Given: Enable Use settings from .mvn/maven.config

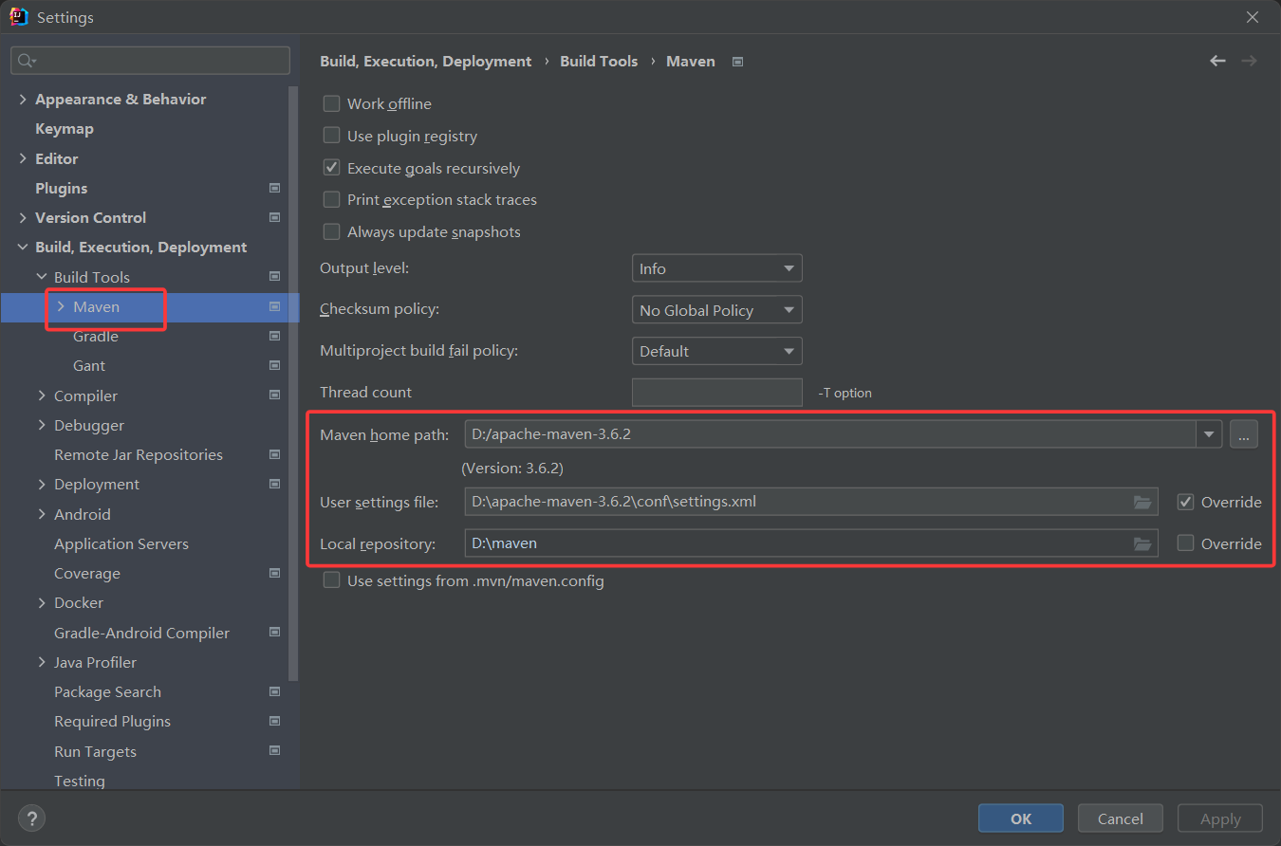Looking at the screenshot, I should (x=331, y=580).
